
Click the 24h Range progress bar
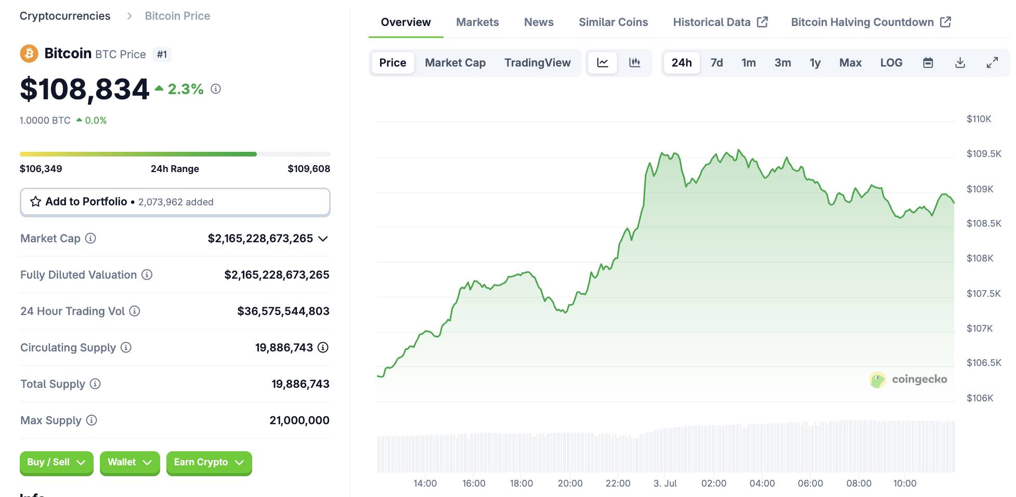(x=175, y=154)
